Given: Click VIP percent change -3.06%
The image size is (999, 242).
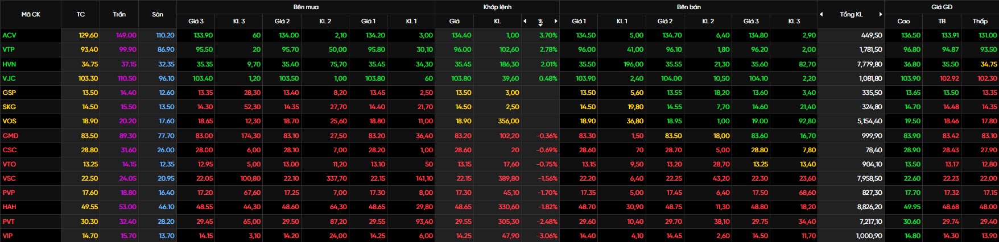Looking at the screenshot, I should (x=547, y=236).
